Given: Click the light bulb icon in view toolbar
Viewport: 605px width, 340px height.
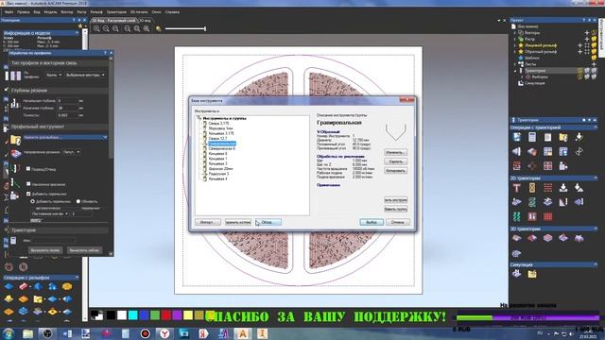Looking at the screenshot, I should pyautogui.click(x=158, y=28).
